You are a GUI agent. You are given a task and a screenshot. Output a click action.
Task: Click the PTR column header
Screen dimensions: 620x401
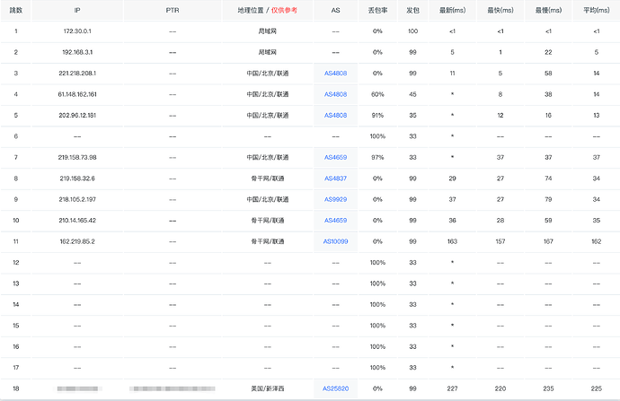173,10
